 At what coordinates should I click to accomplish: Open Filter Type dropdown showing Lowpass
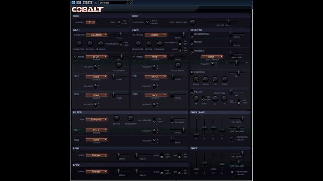point(97,120)
